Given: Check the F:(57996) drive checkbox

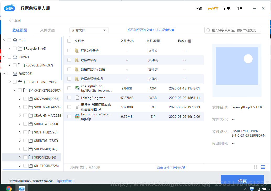Looking at the screenshot, I should click(x=9, y=74).
